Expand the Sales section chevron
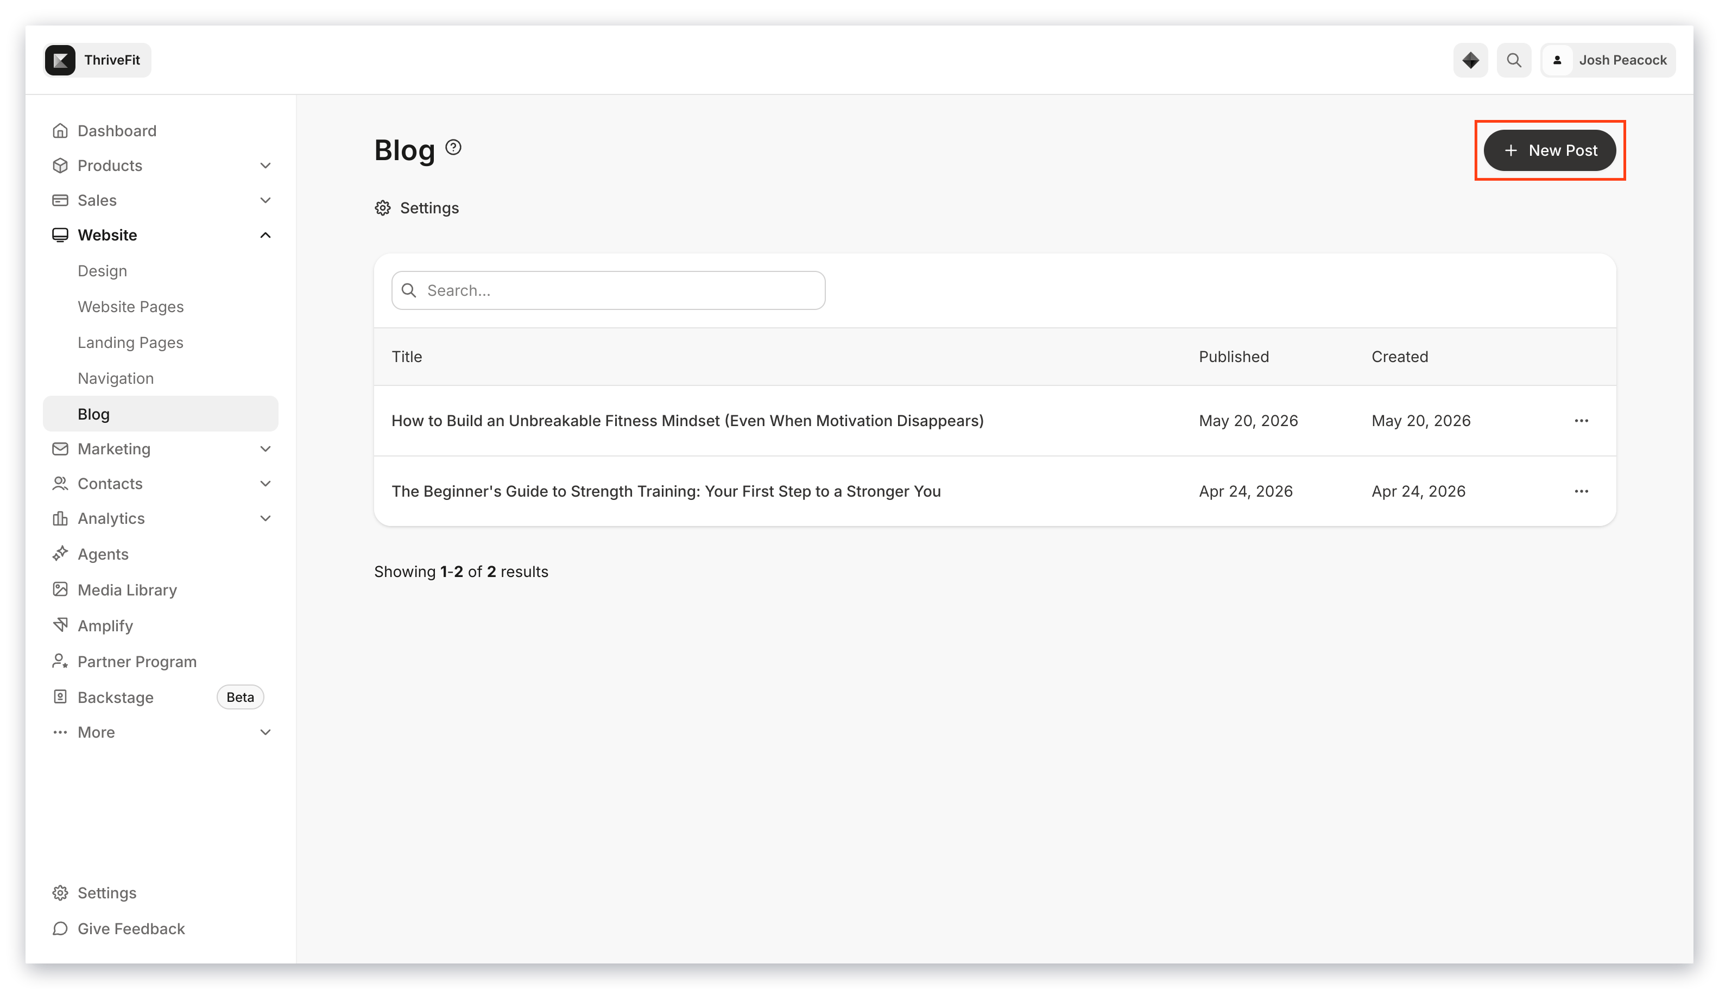Viewport: 1719px width, 989px height. (265, 200)
